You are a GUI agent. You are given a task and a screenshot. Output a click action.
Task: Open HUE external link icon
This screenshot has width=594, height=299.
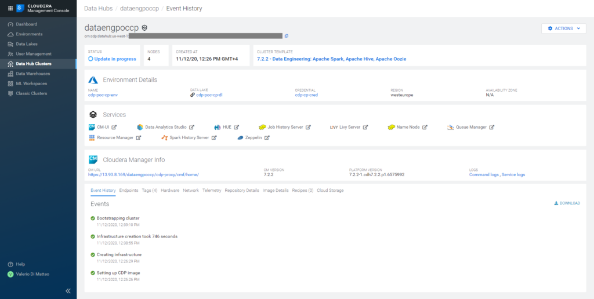pyautogui.click(x=237, y=127)
